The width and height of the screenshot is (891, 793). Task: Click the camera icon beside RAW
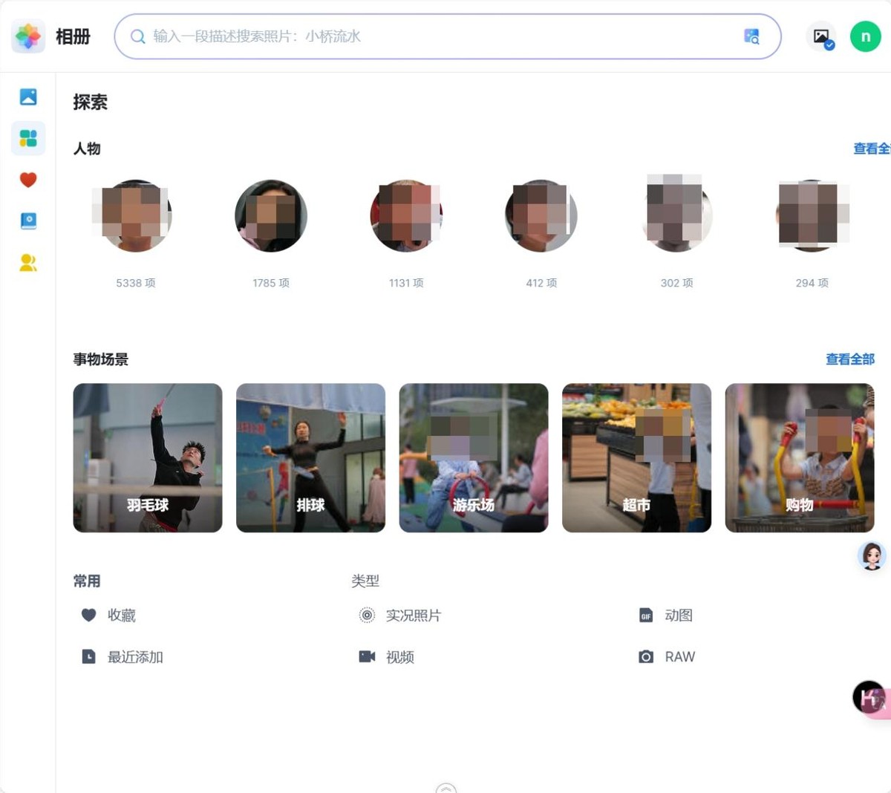pyautogui.click(x=646, y=656)
